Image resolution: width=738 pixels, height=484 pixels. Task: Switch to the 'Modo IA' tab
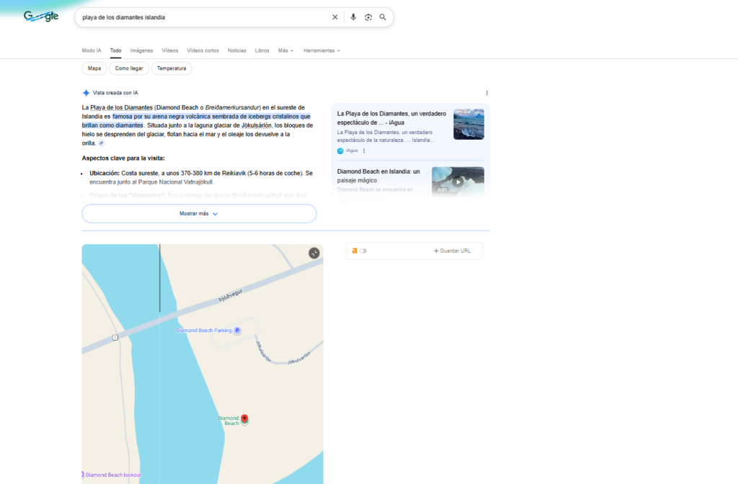tap(92, 50)
